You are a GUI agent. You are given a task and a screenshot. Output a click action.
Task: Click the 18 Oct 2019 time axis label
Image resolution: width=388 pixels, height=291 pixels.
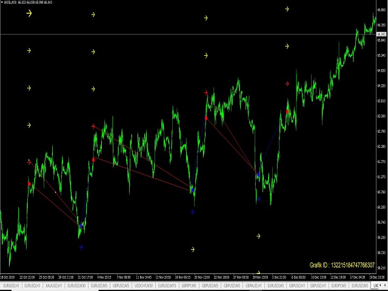7,277
